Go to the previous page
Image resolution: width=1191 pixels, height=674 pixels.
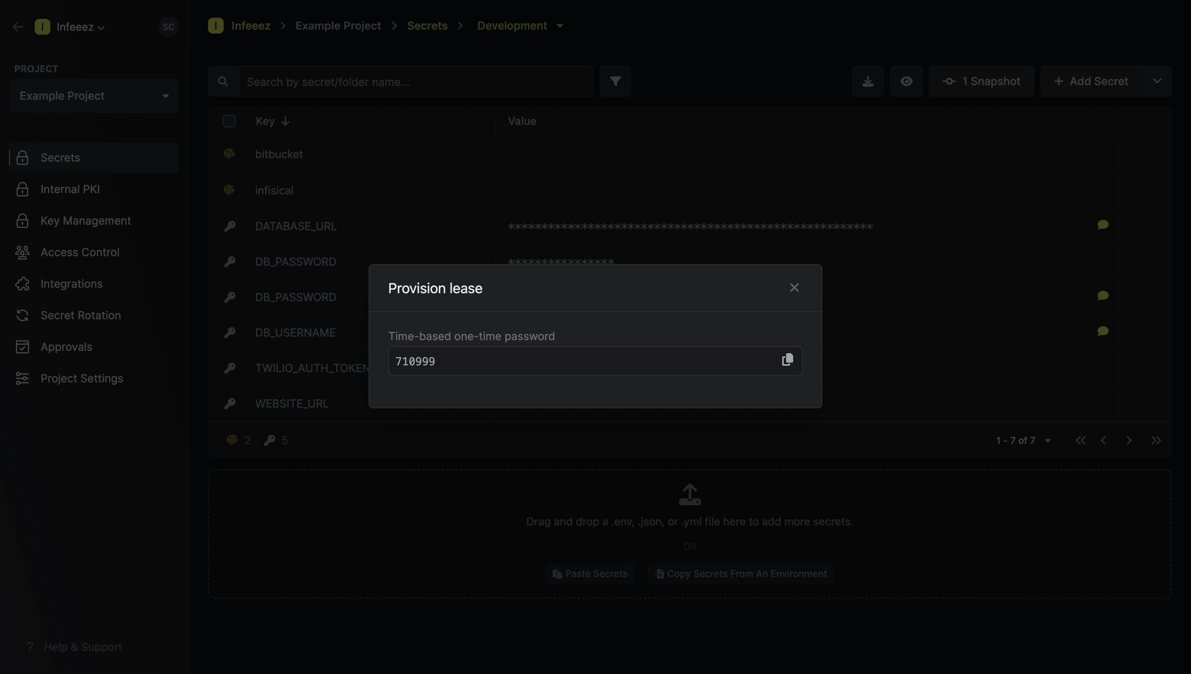click(1104, 440)
